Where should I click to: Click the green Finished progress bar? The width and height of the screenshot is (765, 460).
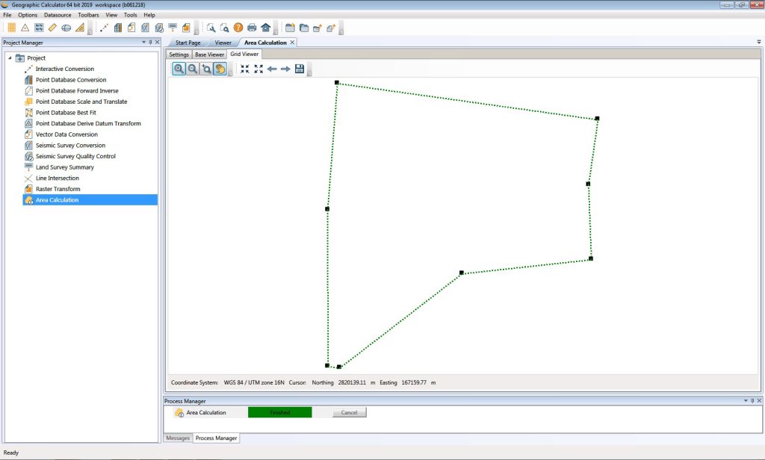point(279,412)
